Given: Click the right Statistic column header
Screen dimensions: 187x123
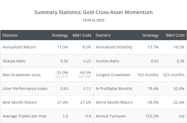Looking at the screenshot, I should tap(103, 35).
